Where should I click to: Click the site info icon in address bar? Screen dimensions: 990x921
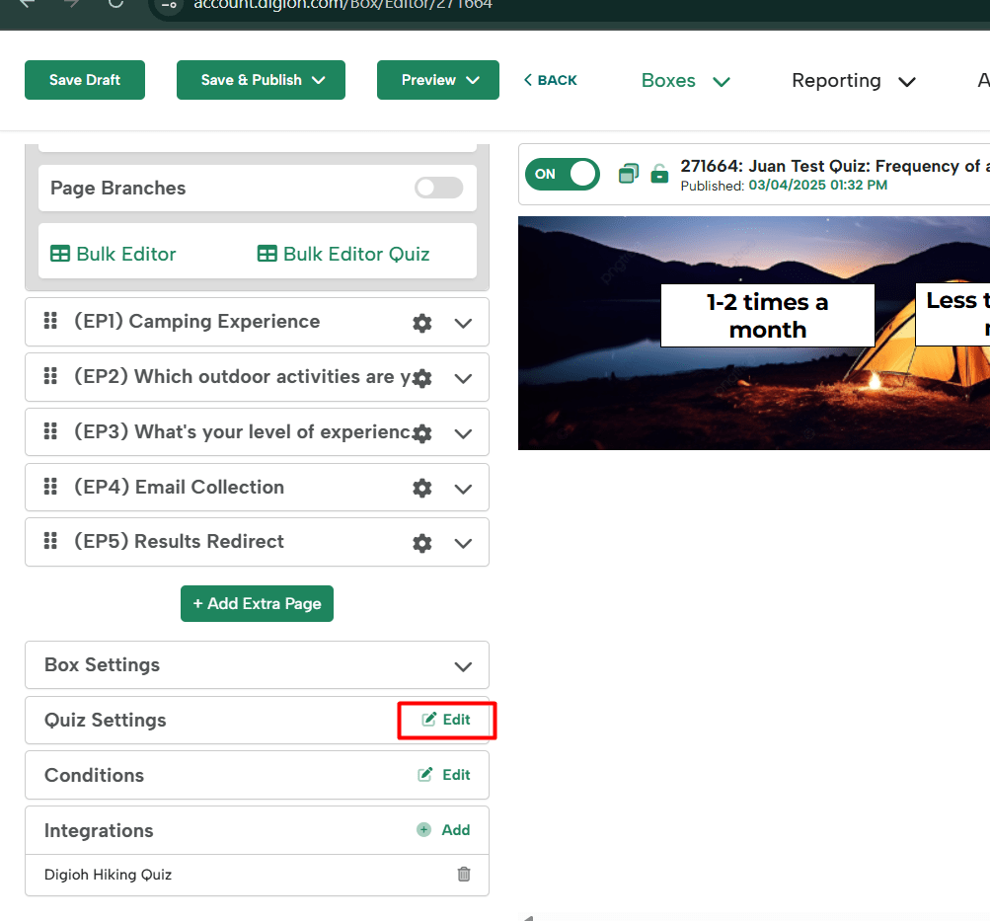coord(169,4)
